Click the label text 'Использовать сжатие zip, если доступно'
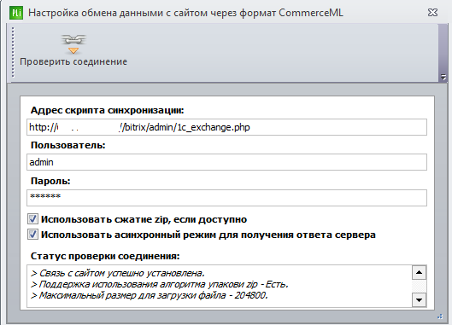 pyautogui.click(x=144, y=219)
